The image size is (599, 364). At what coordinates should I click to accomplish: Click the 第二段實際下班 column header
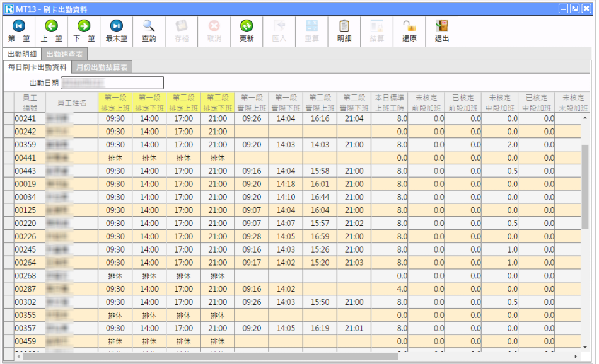(354, 103)
